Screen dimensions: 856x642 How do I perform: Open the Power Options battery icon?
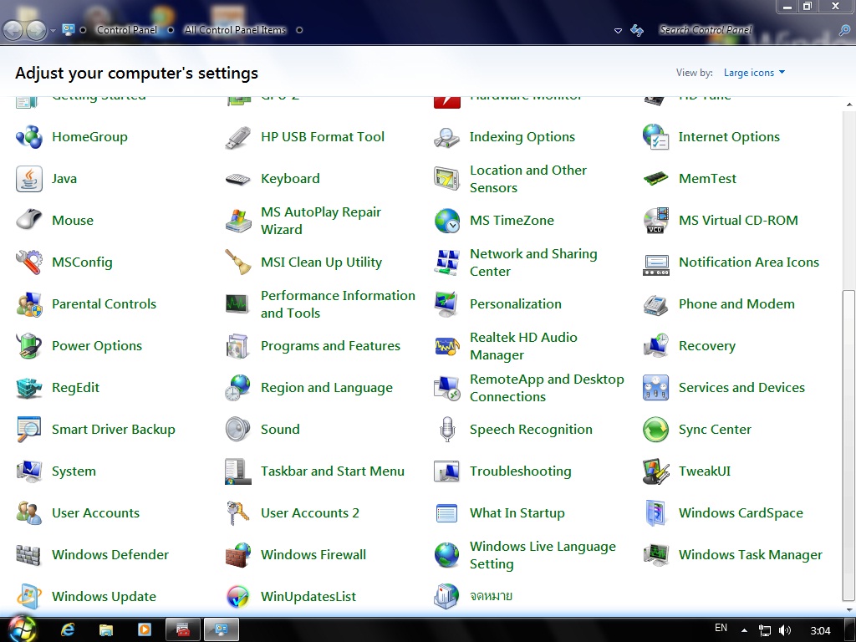29,345
